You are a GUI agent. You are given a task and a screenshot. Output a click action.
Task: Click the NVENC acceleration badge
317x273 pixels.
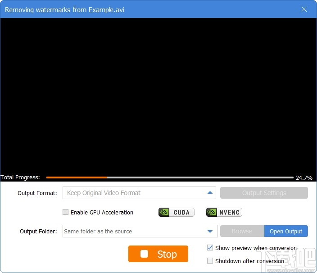click(x=224, y=212)
